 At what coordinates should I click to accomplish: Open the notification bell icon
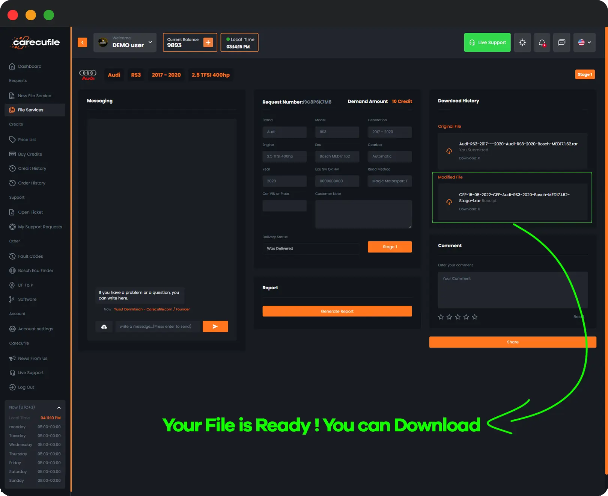tap(542, 42)
